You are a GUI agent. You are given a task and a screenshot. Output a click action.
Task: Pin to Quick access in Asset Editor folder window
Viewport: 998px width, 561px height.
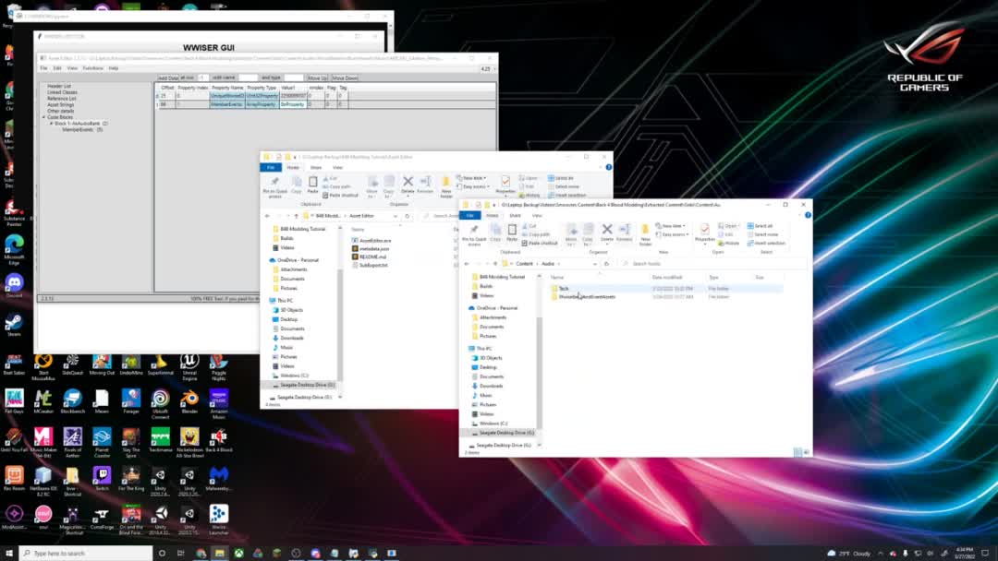(x=274, y=183)
